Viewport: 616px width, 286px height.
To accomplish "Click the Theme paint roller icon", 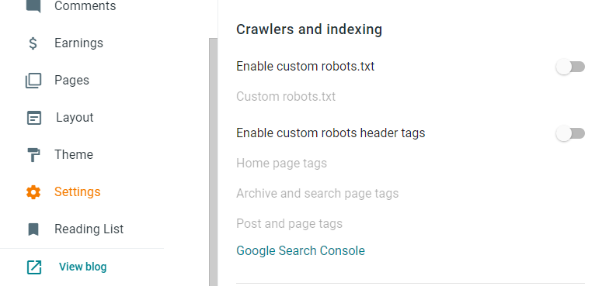I will (33, 155).
